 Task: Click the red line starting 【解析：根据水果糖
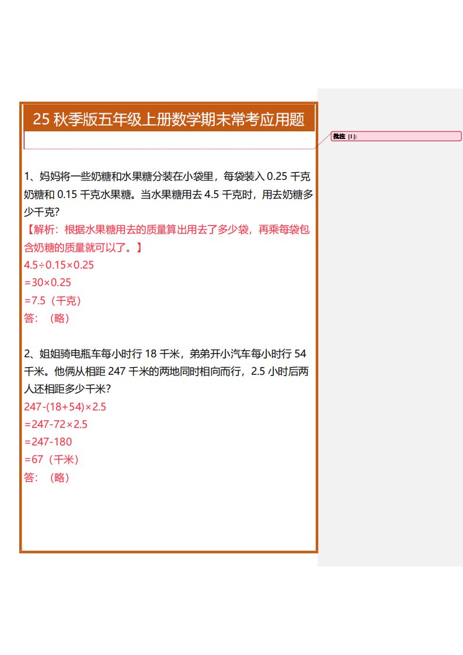(167, 229)
